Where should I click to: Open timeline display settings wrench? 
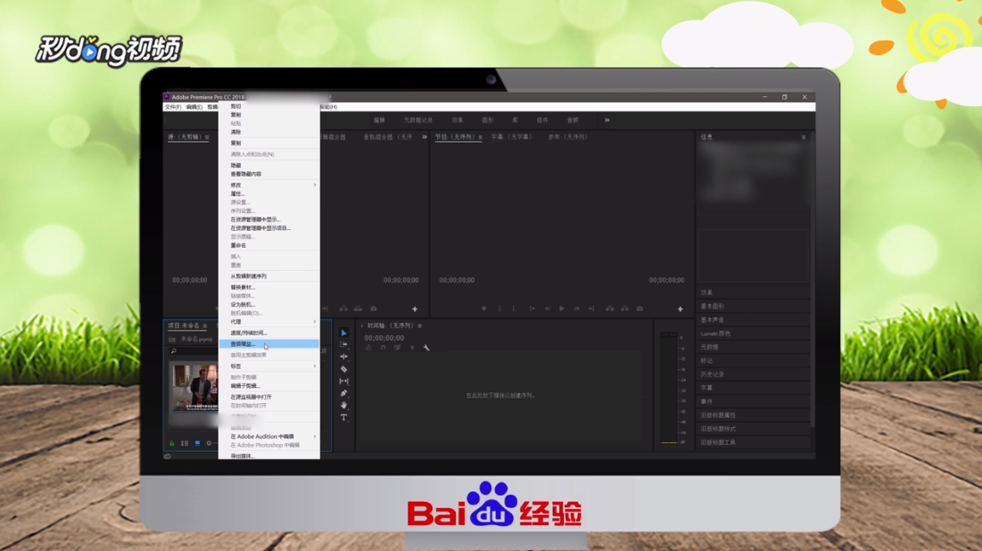click(x=426, y=348)
